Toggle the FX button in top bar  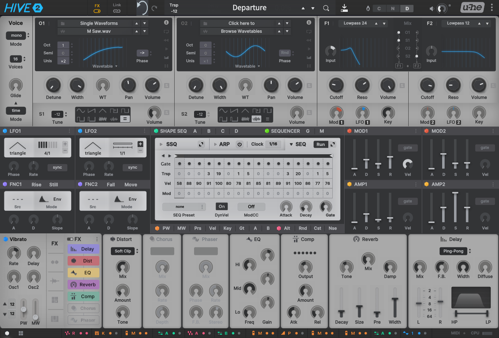(97, 8)
